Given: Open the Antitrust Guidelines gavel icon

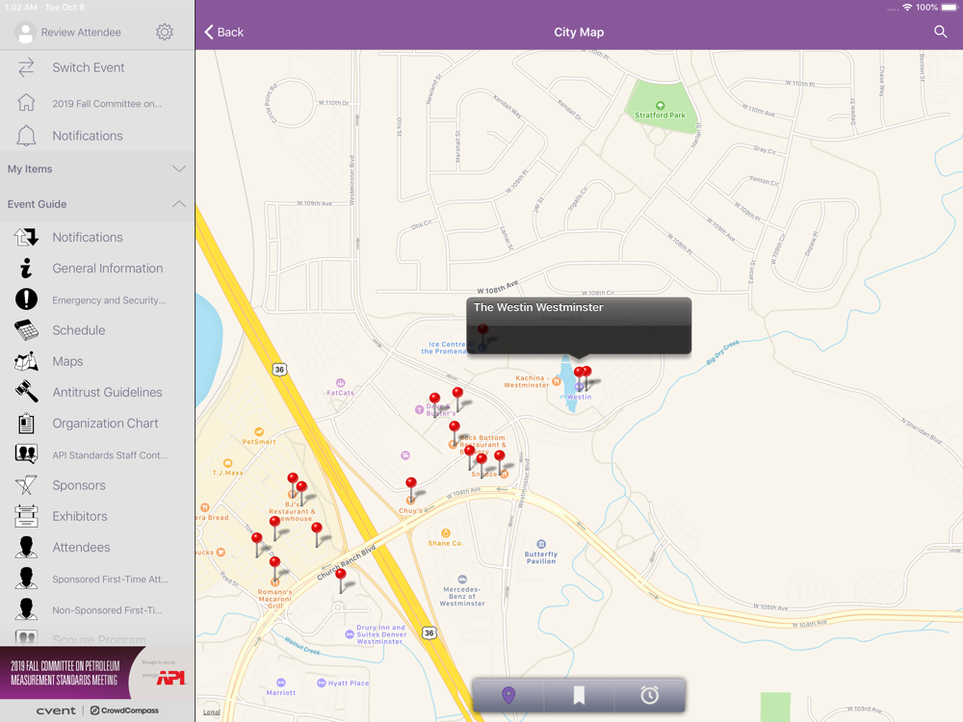Looking at the screenshot, I should coord(26,393).
